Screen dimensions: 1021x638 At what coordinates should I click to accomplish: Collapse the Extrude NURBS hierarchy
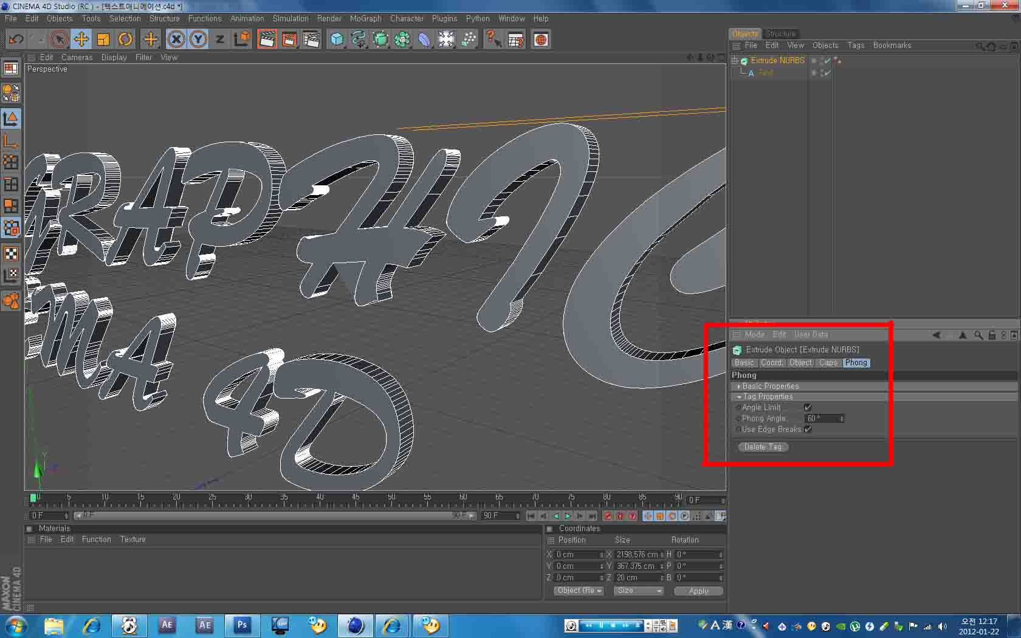[x=734, y=61]
